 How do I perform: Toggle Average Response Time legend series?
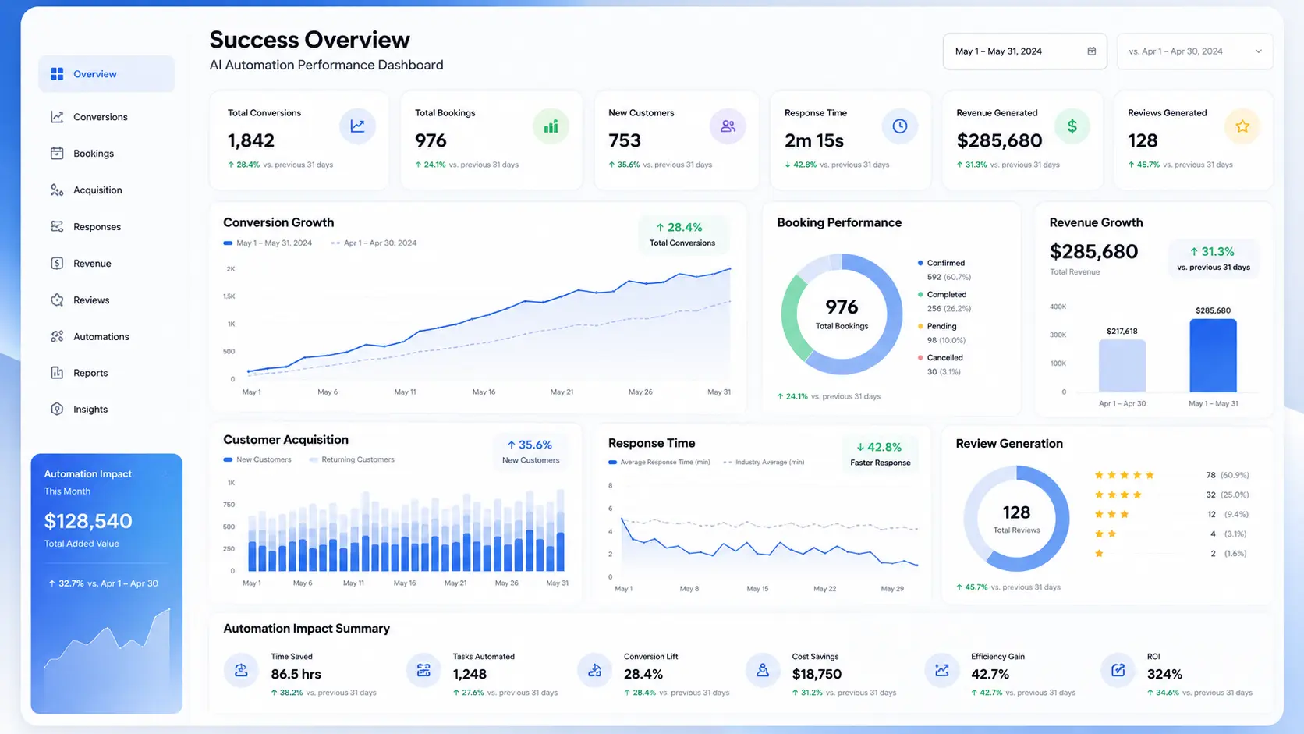pyautogui.click(x=660, y=463)
